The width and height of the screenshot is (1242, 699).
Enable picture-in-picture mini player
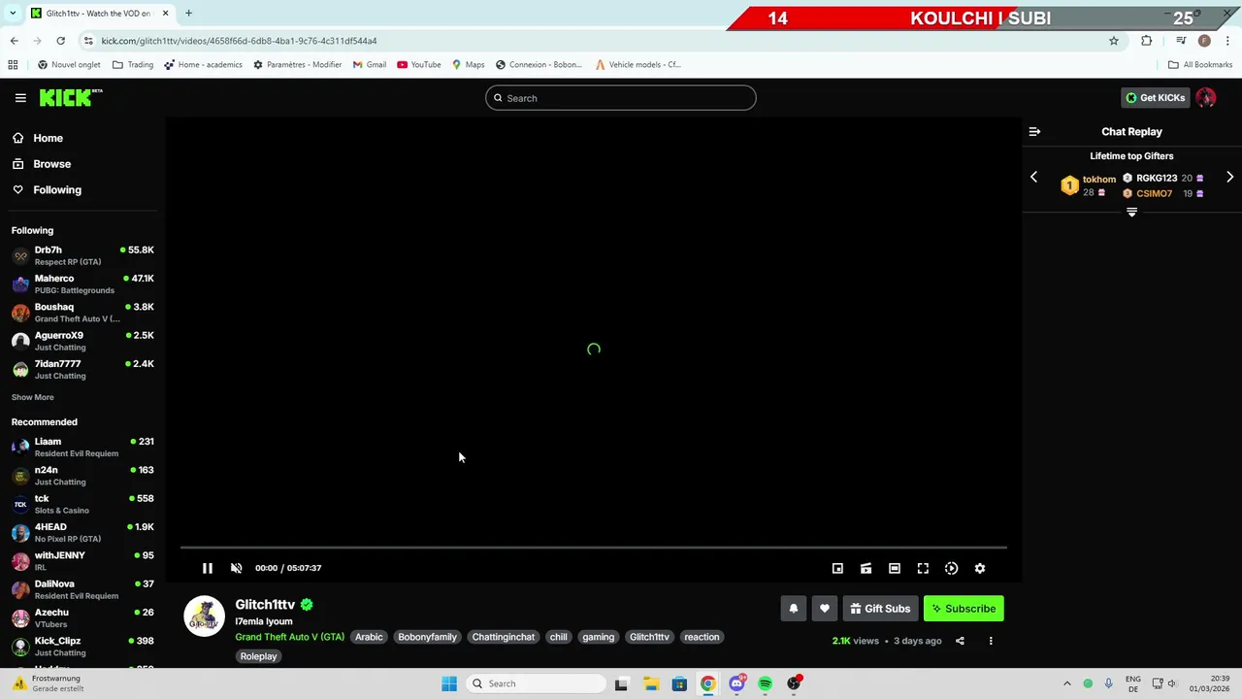tap(837, 568)
